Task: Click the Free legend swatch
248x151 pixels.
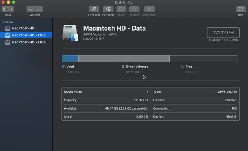Action: pos(183,67)
